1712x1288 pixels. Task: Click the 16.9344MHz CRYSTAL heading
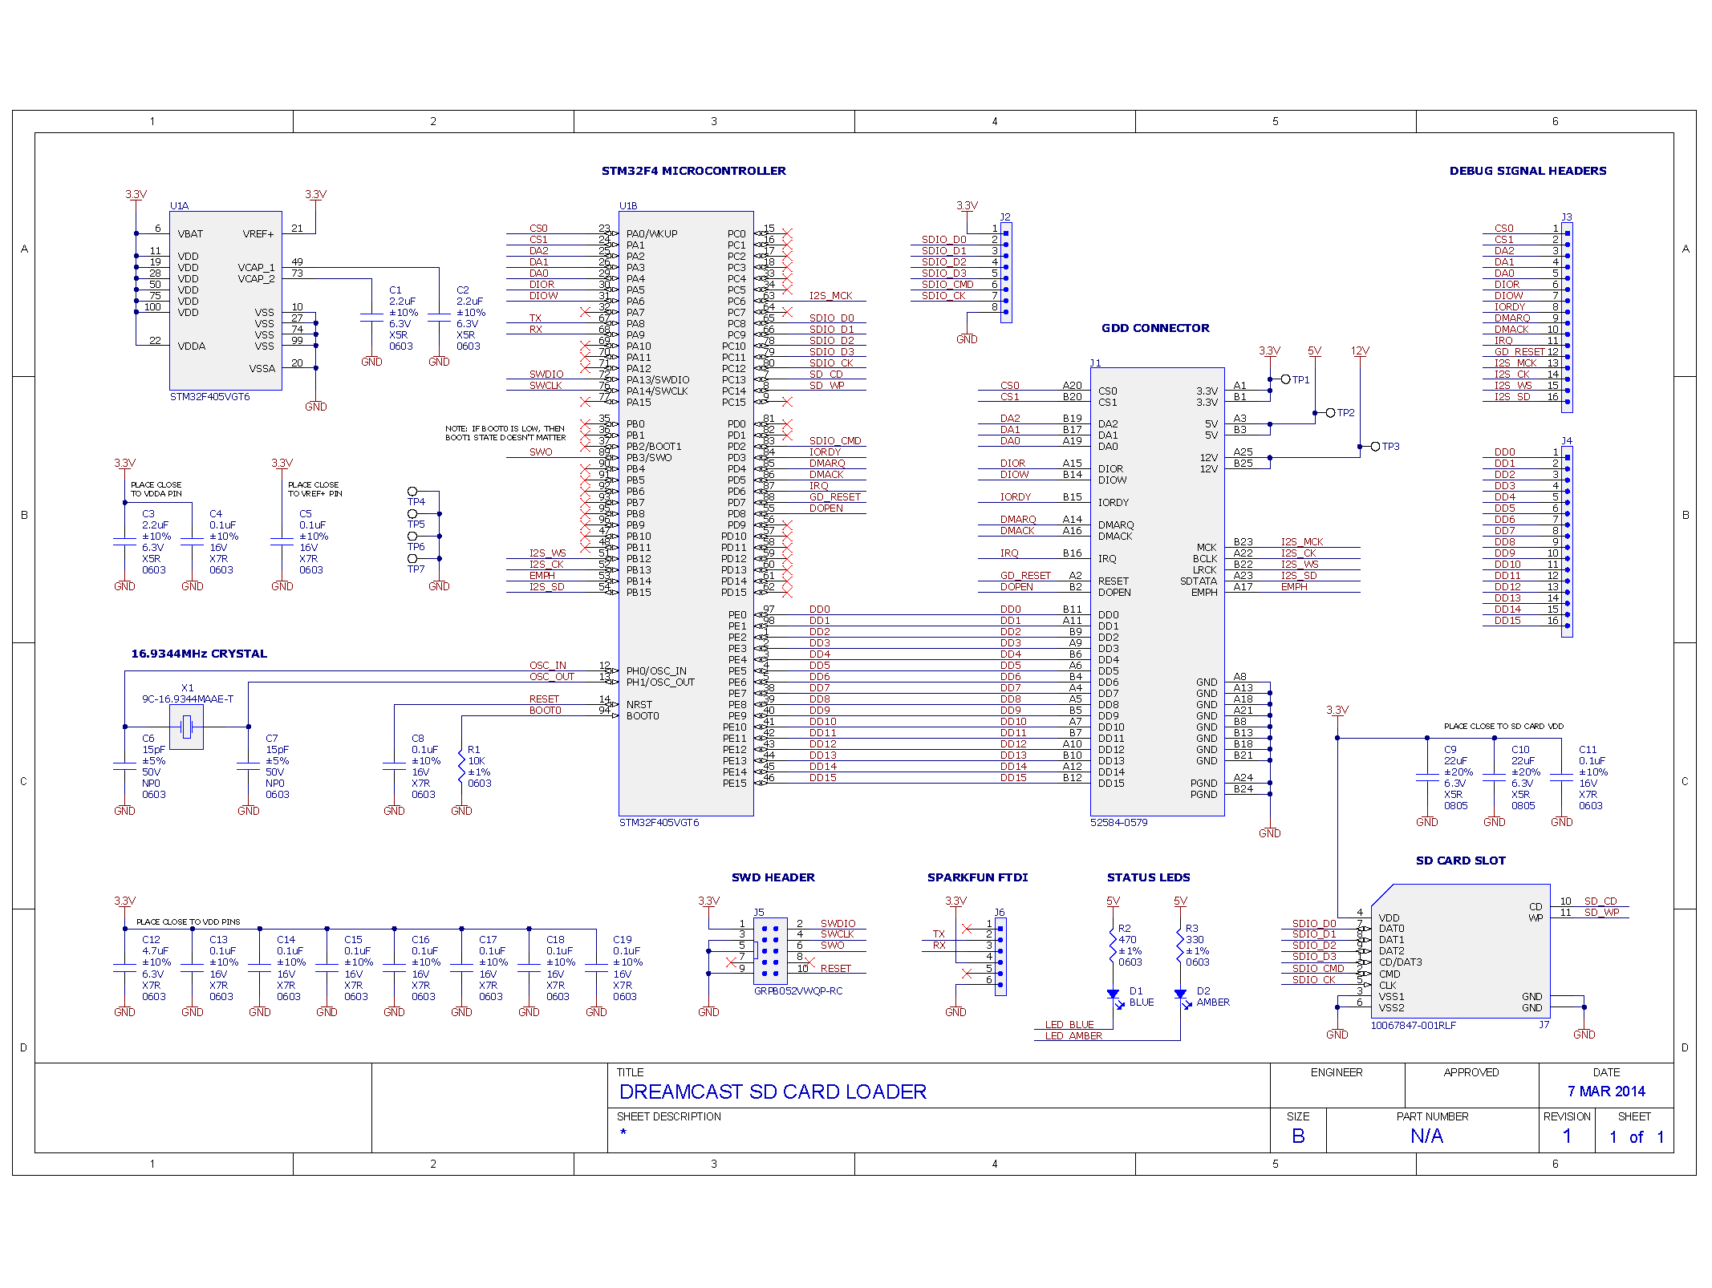(x=199, y=654)
